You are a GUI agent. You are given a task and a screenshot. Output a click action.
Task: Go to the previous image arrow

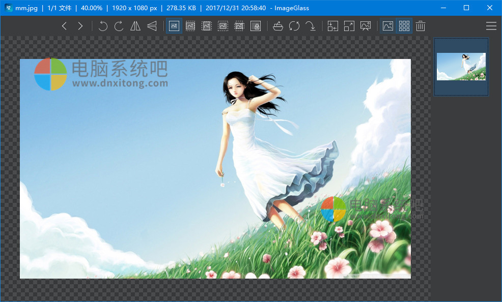click(x=64, y=25)
